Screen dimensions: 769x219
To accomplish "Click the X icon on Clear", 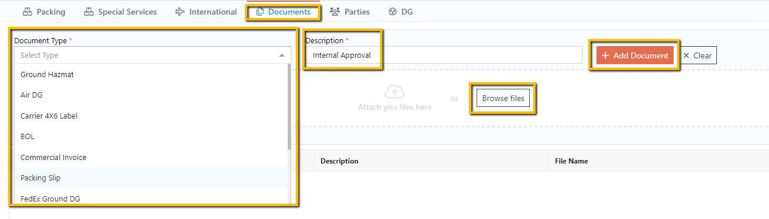I will click(x=687, y=55).
